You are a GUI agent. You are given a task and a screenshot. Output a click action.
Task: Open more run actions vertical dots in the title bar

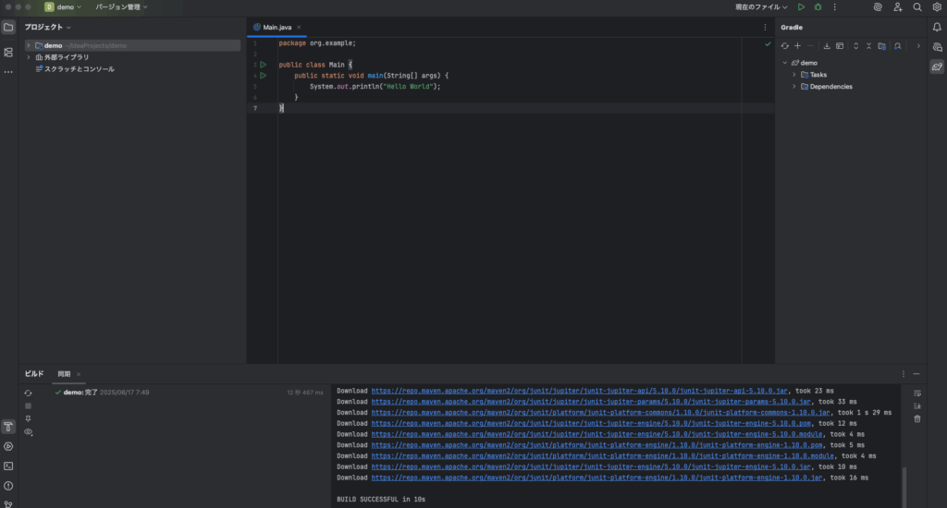(835, 7)
